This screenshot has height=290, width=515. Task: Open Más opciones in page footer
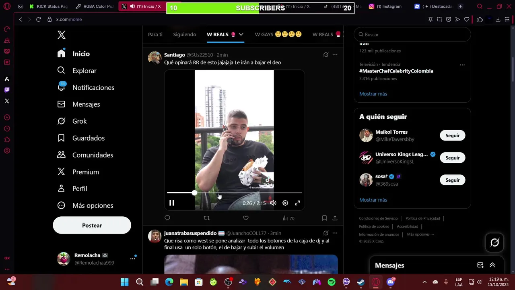pyautogui.click(x=420, y=234)
